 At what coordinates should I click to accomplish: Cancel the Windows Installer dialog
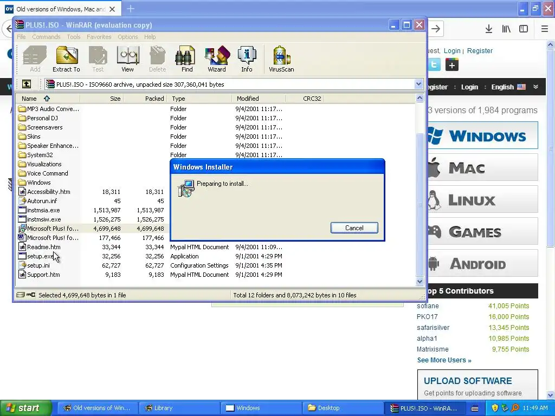[354, 228]
